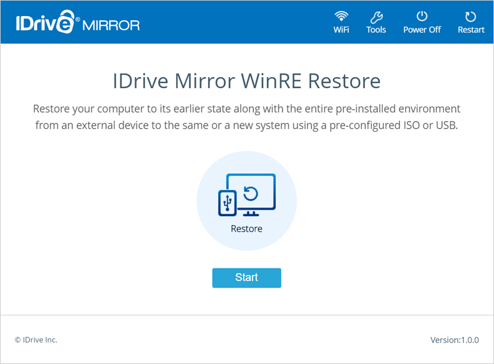Screen dimensions: 494x364
Task: Click the Version:1.0.0 footer label
Action: [x=454, y=340]
